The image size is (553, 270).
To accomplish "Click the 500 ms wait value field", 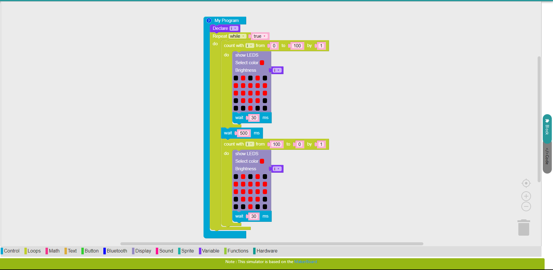I will click(x=244, y=133).
